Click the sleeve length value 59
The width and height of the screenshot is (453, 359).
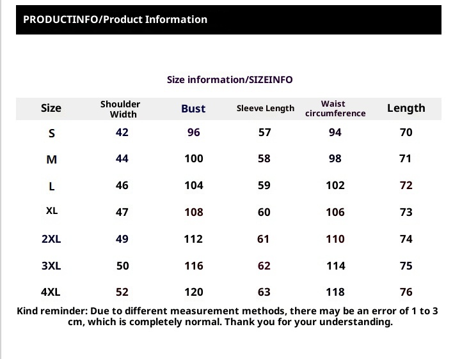(264, 185)
